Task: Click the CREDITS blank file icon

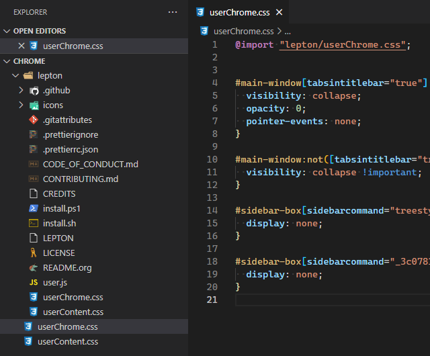Action: tap(34, 193)
